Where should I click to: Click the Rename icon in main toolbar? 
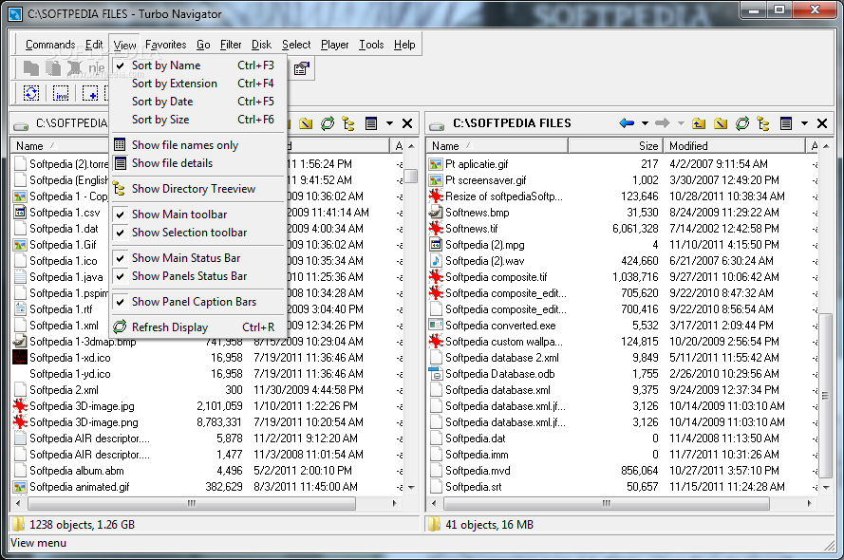coord(97,68)
